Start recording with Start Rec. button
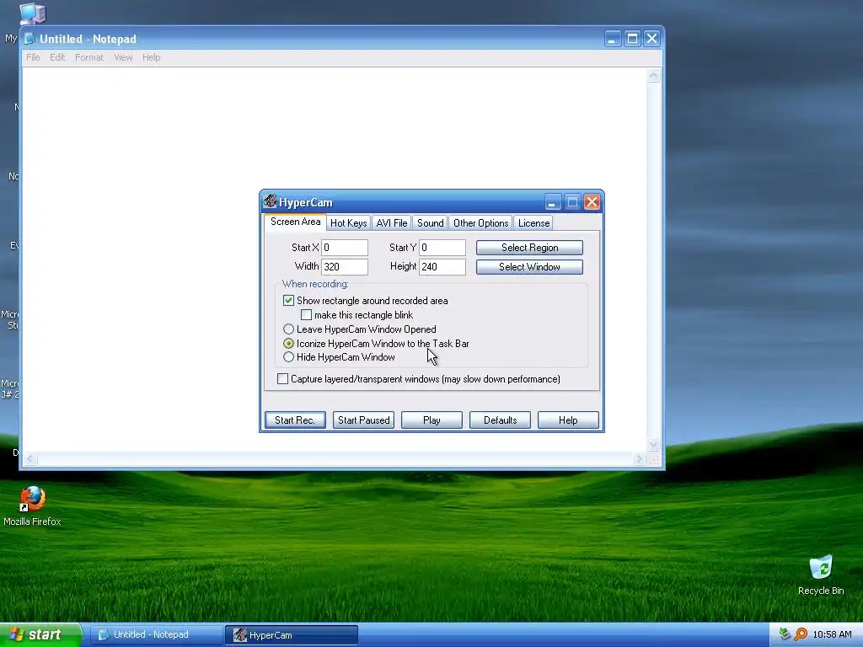Screen dimensions: 863x647 click(x=295, y=420)
